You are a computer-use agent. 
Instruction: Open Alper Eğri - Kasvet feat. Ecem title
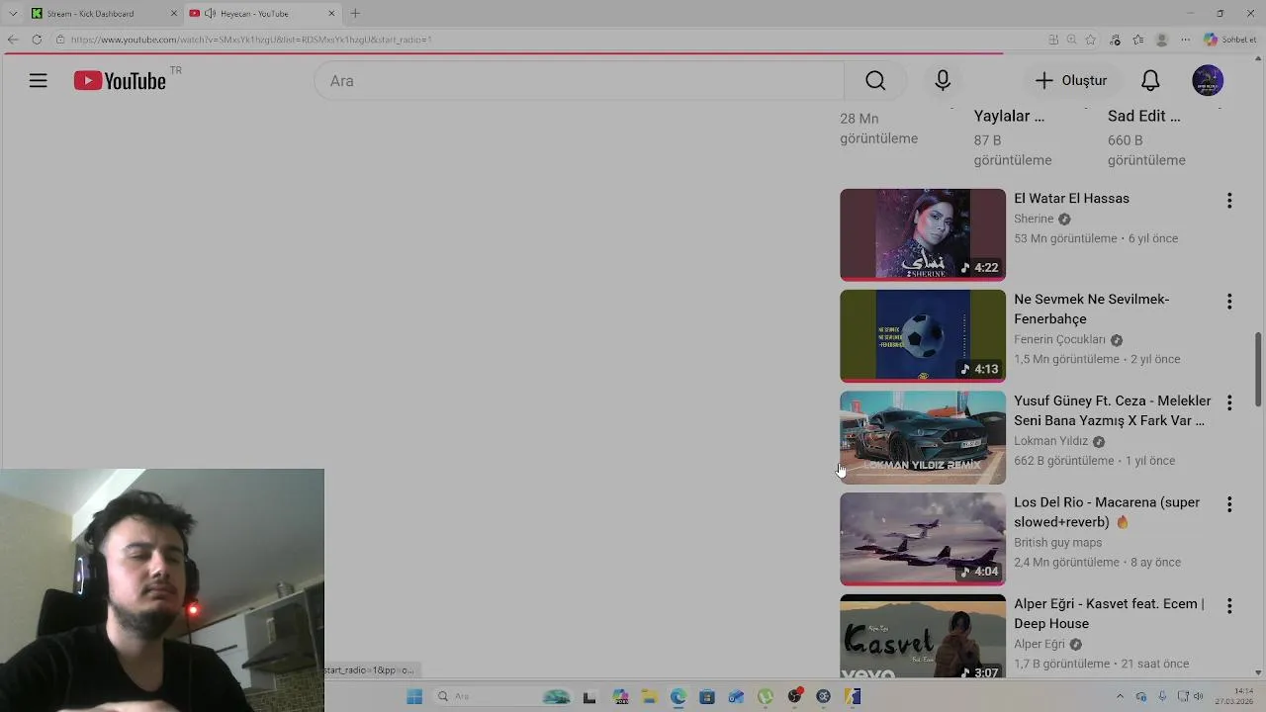[x=1109, y=613]
